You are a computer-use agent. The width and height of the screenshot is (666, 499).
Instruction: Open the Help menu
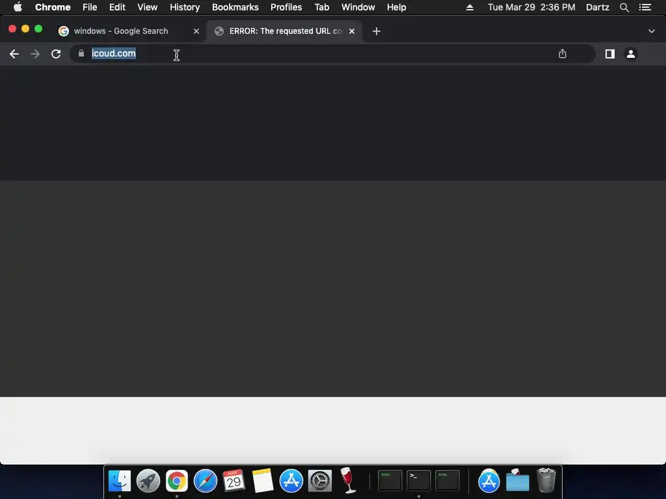396,7
